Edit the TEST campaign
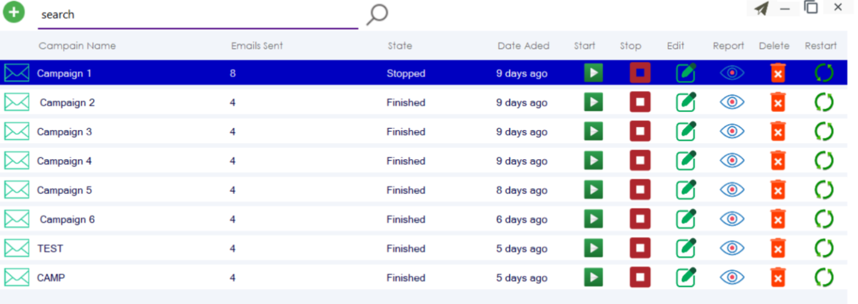This screenshot has width=858, height=304. (x=686, y=248)
